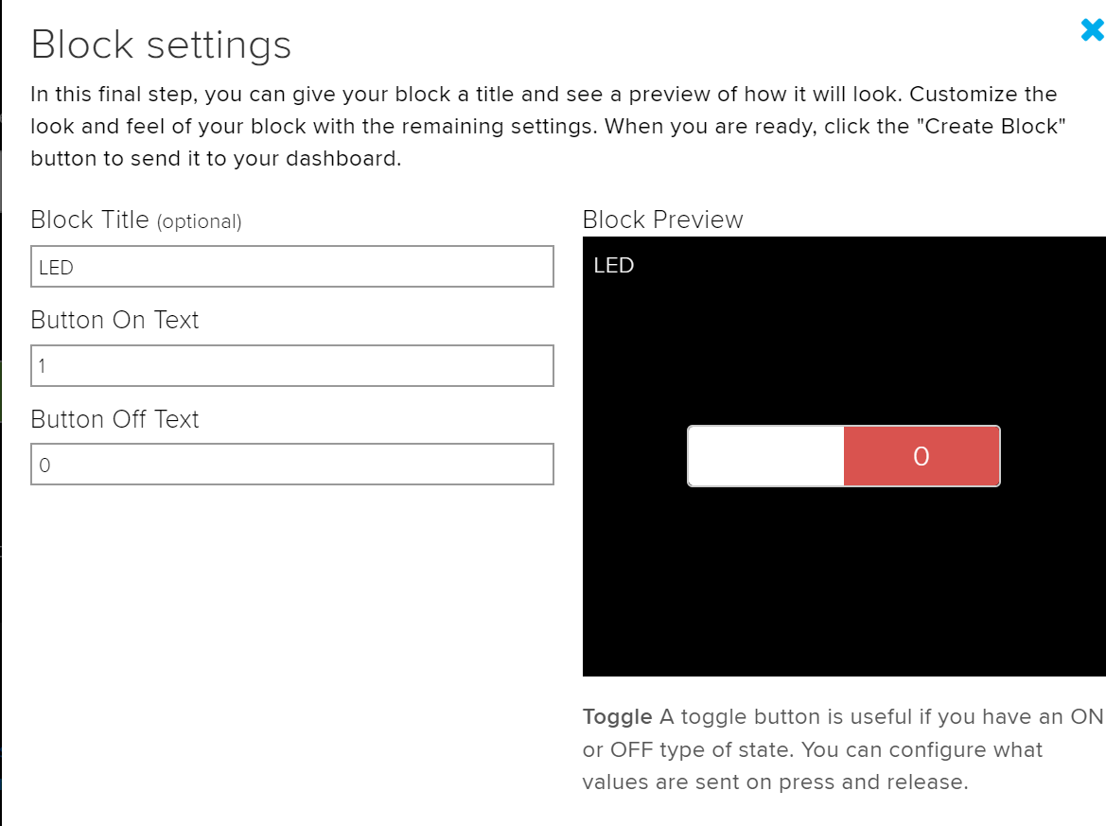Click the "Block settings" heading

tap(161, 44)
